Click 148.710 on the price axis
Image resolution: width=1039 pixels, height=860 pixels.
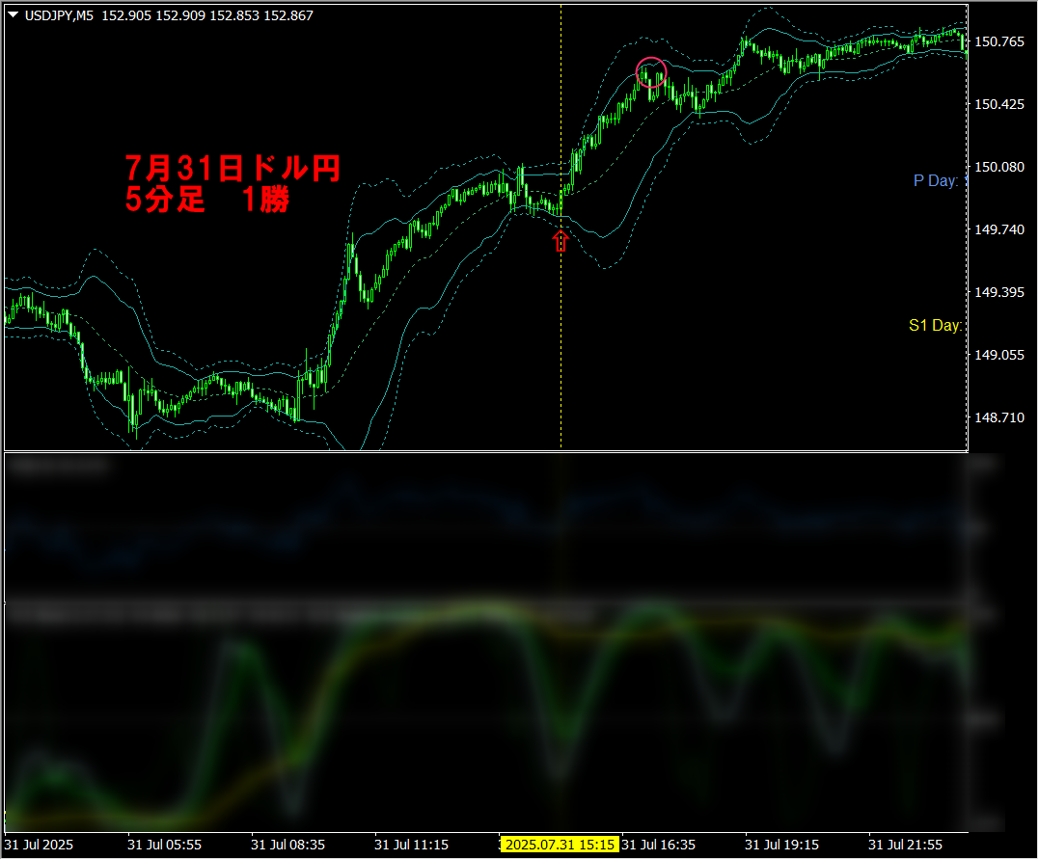pos(999,417)
